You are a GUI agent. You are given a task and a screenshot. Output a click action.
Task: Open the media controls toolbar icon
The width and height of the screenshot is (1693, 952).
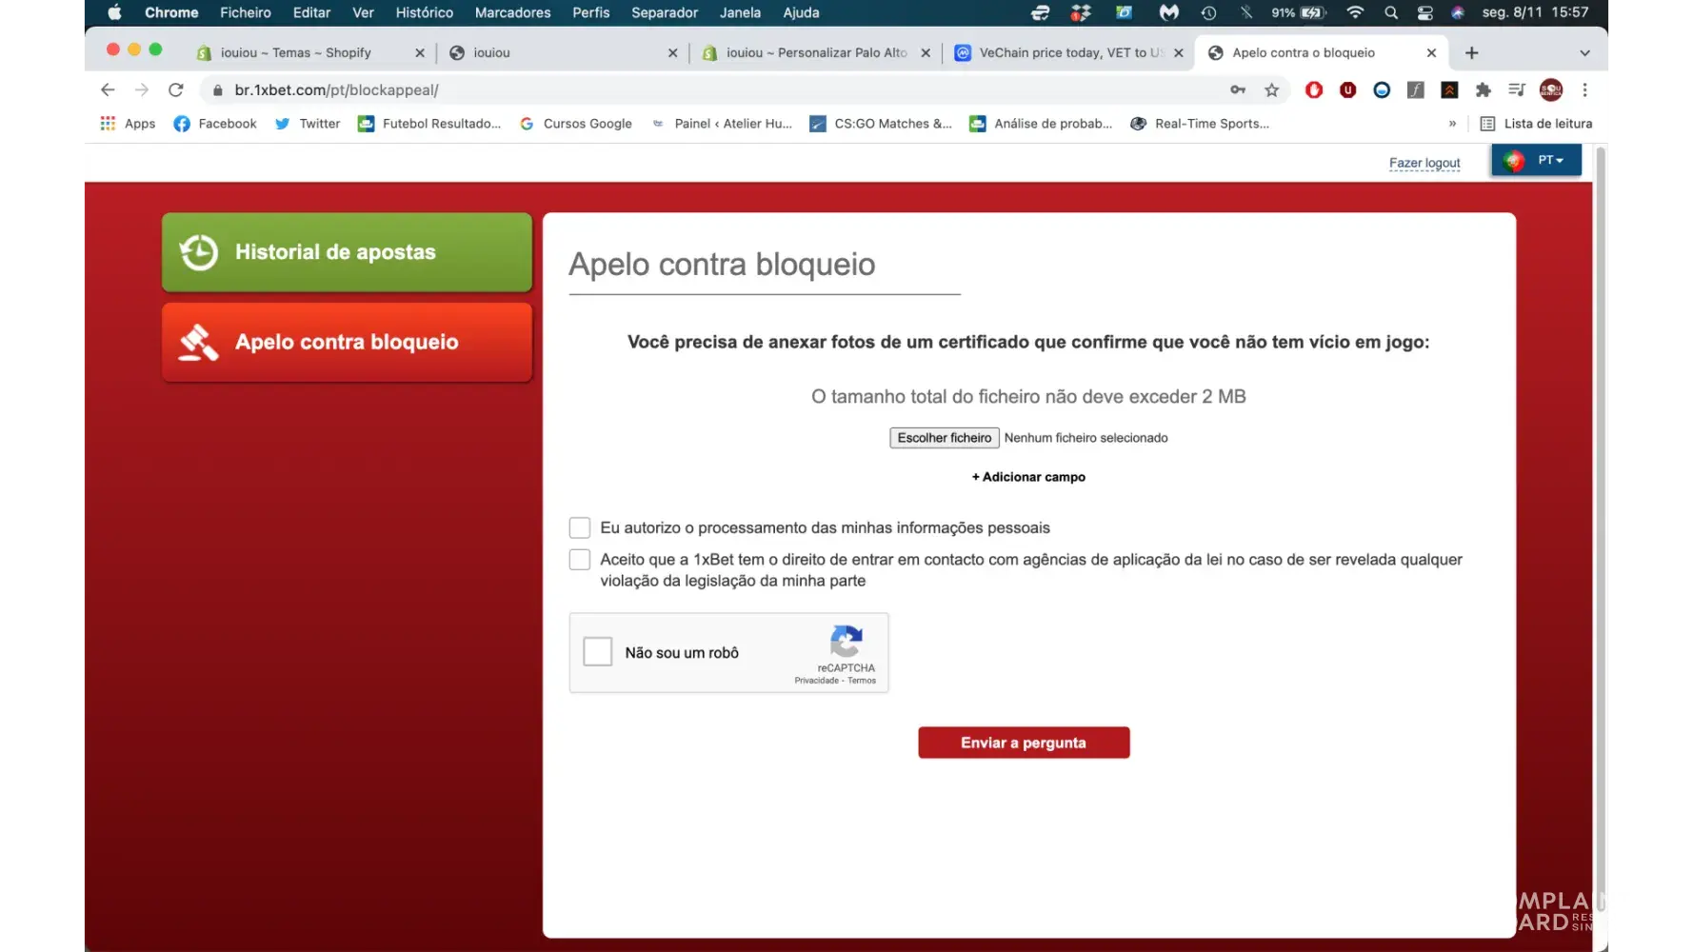(x=1517, y=89)
